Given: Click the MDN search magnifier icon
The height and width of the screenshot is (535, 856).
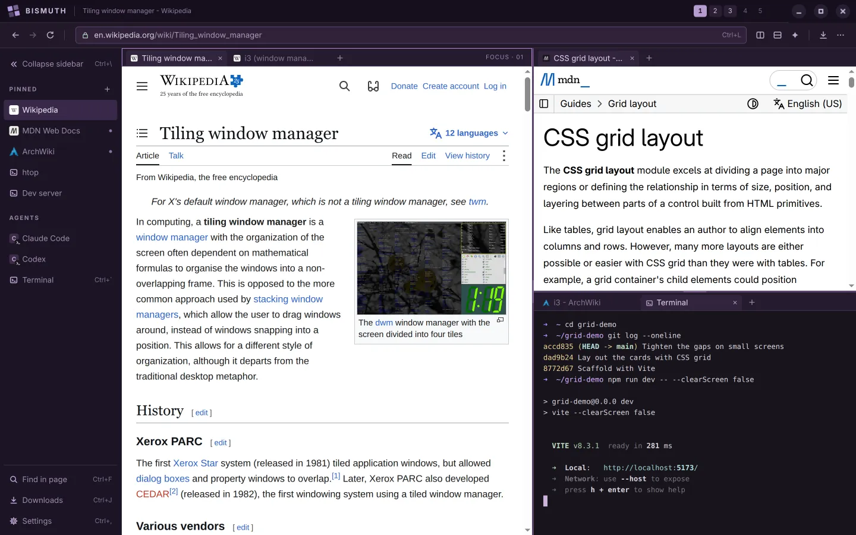Looking at the screenshot, I should [807, 80].
